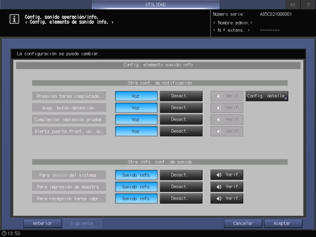This screenshot has height=237, width=316.
Task: Select Voz for Alerta puerta front.
Action: pyautogui.click(x=136, y=131)
